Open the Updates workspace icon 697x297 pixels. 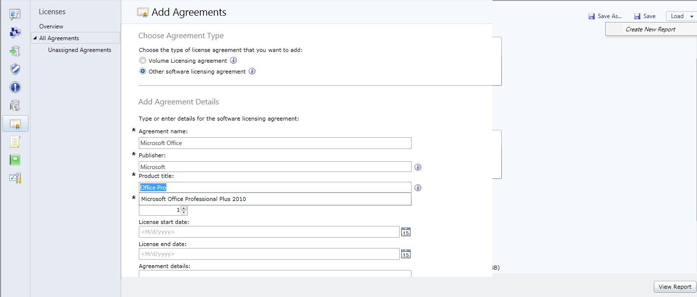(x=15, y=51)
